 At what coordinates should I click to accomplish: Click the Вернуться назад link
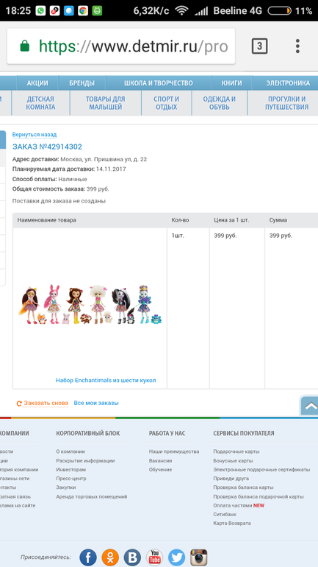click(35, 135)
